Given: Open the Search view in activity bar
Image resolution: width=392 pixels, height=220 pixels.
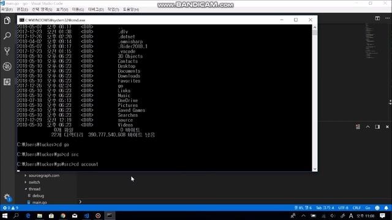Looking at the screenshot, I should tap(7, 35).
